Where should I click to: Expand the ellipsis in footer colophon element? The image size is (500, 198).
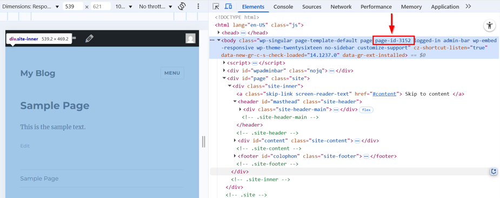point(366,156)
